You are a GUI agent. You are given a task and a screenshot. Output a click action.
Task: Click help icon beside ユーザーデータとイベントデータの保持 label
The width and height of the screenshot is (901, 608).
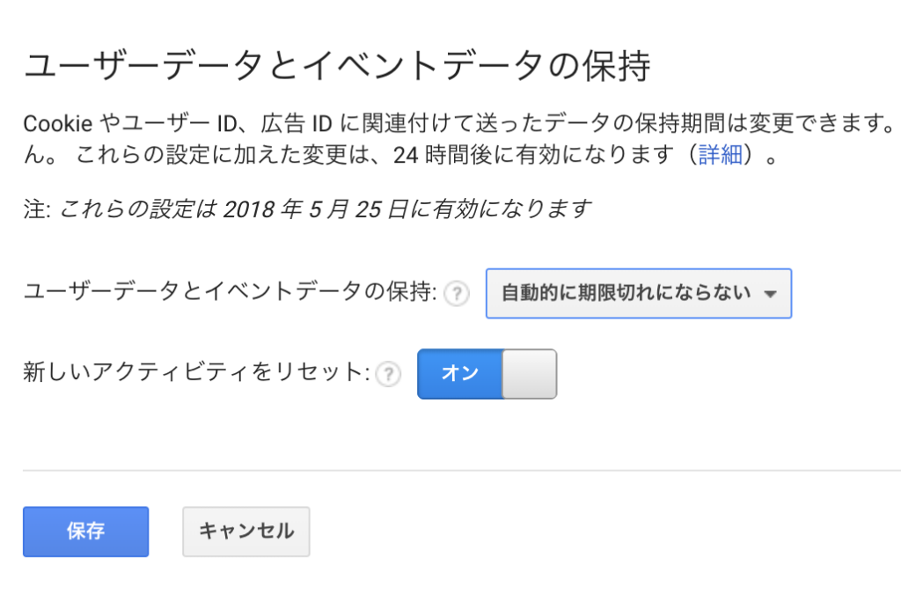coord(456,294)
